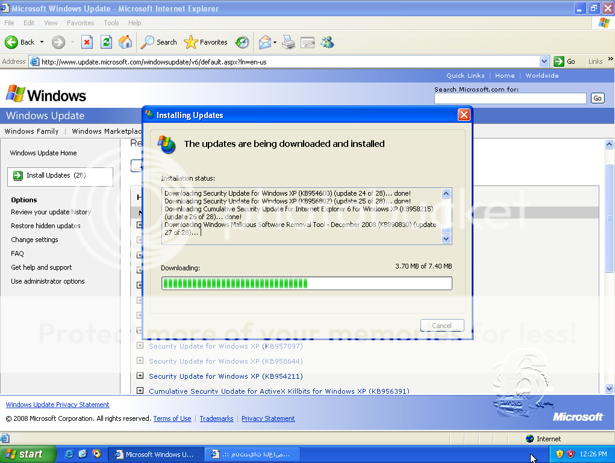This screenshot has height=463, width=615.
Task: Open the View menu
Action: click(51, 23)
